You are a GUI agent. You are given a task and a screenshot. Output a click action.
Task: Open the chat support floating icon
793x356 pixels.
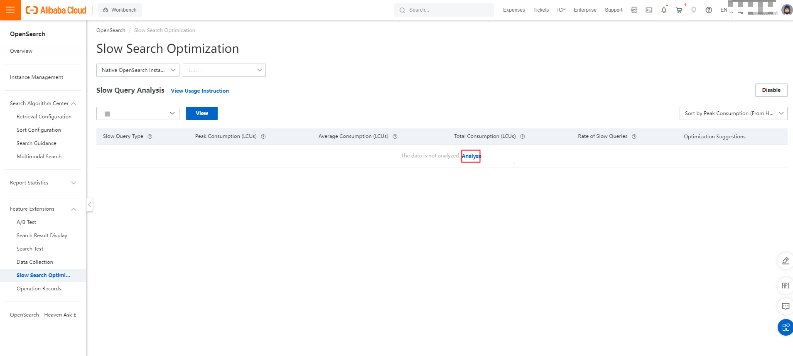[785, 307]
